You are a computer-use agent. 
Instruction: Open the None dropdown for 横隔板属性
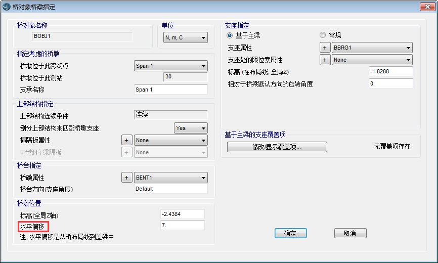[x=171, y=140]
